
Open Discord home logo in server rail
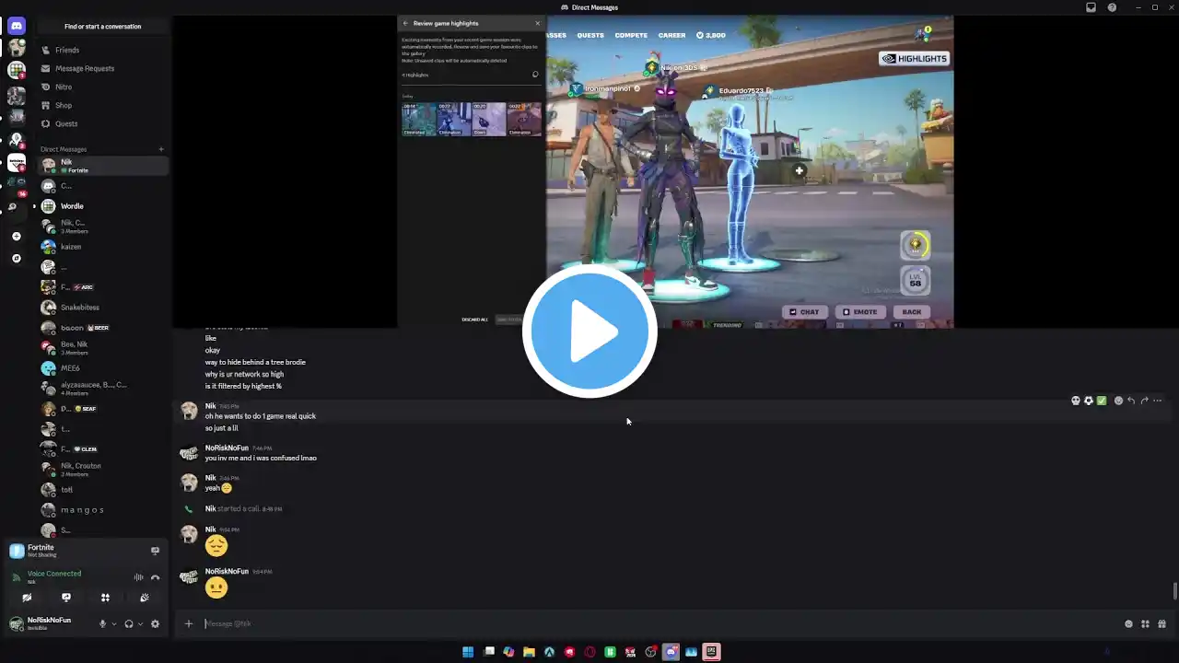[x=17, y=26]
